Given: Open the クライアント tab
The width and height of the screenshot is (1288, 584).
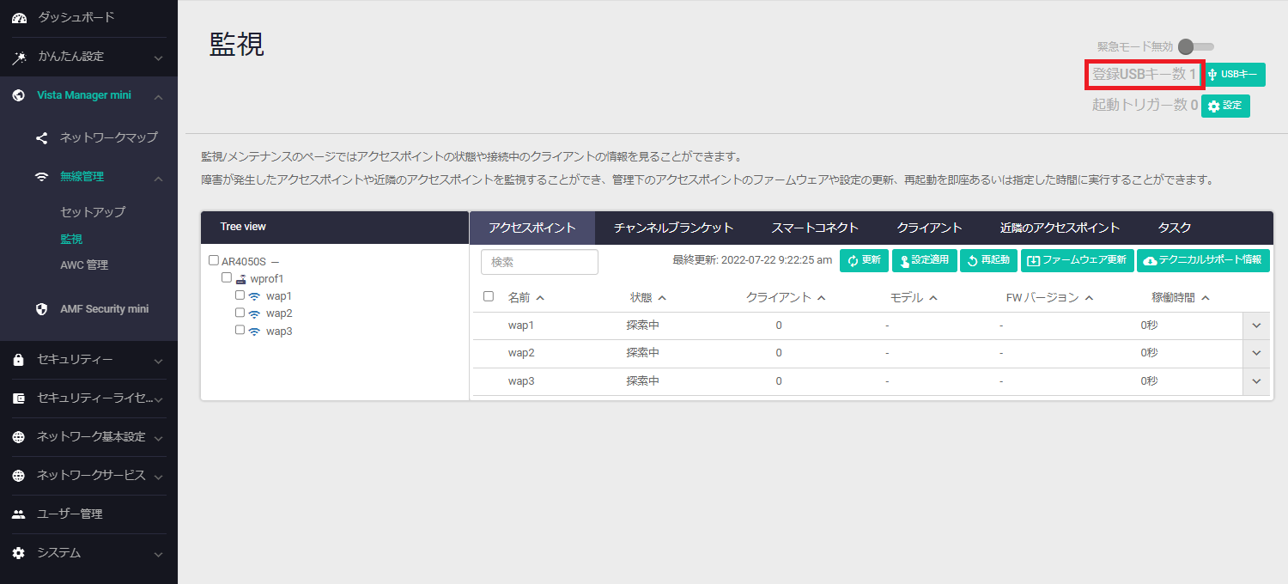Looking at the screenshot, I should [x=929, y=228].
